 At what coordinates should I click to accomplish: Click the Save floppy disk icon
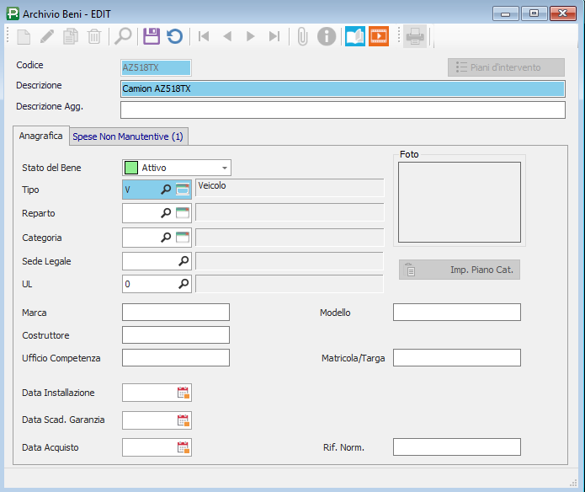pyautogui.click(x=151, y=36)
